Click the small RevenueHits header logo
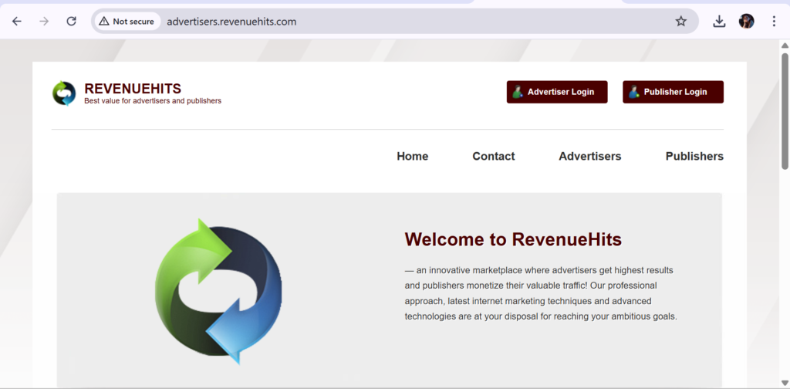790x389 pixels. click(64, 93)
